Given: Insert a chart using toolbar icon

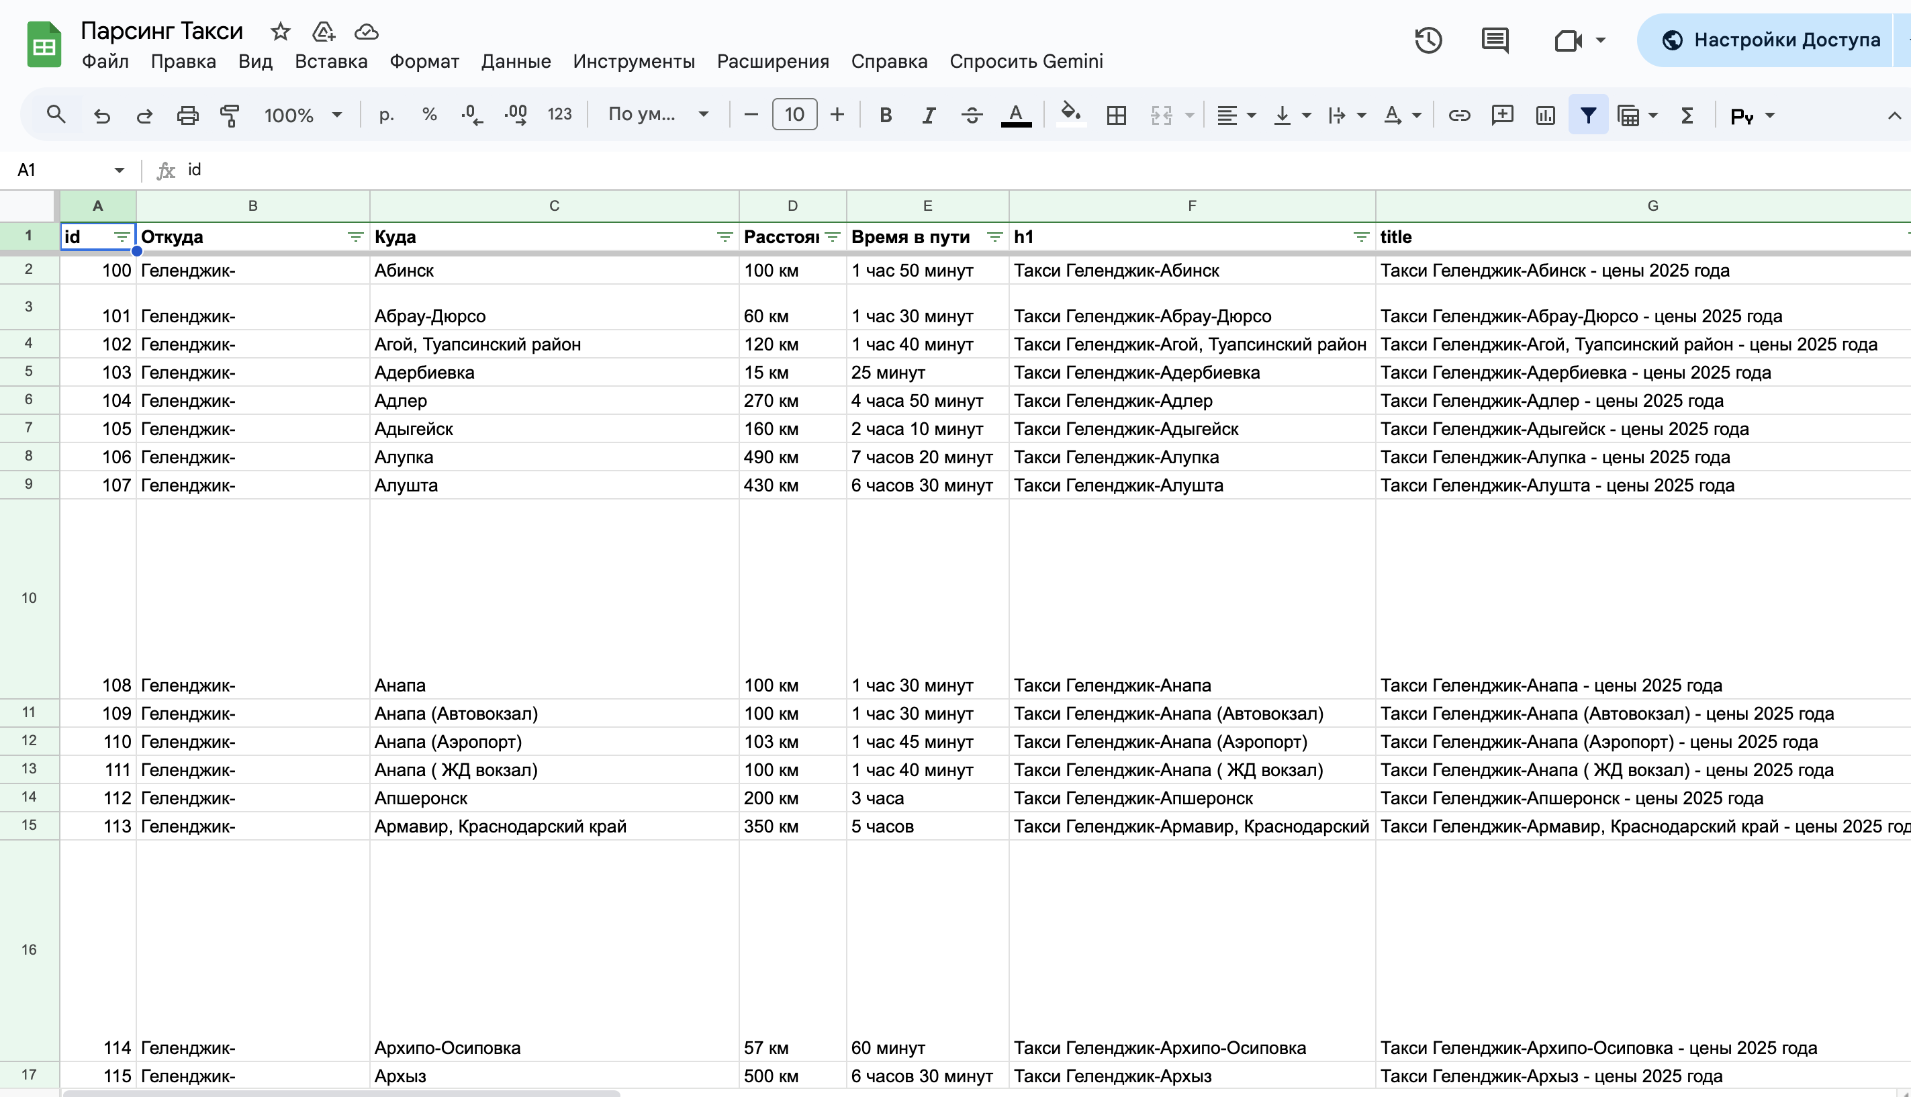Looking at the screenshot, I should (1545, 115).
